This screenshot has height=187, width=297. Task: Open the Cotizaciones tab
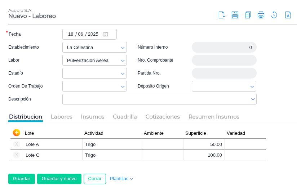pos(163,117)
